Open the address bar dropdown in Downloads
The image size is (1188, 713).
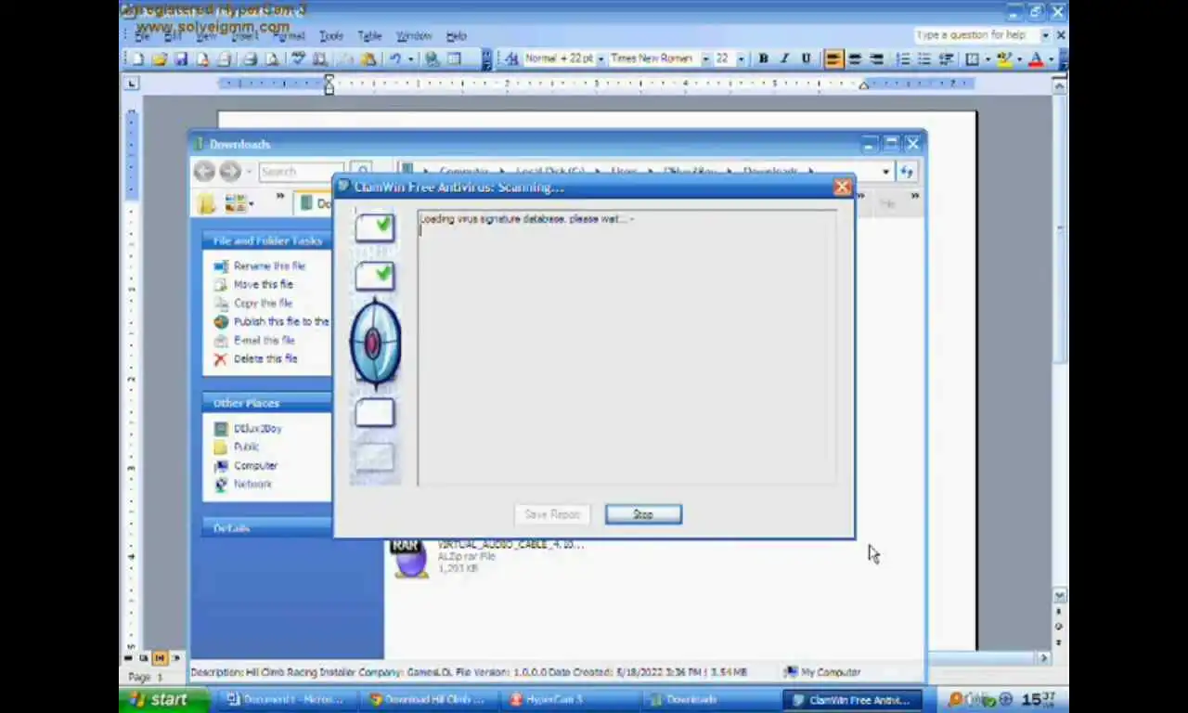click(x=885, y=172)
